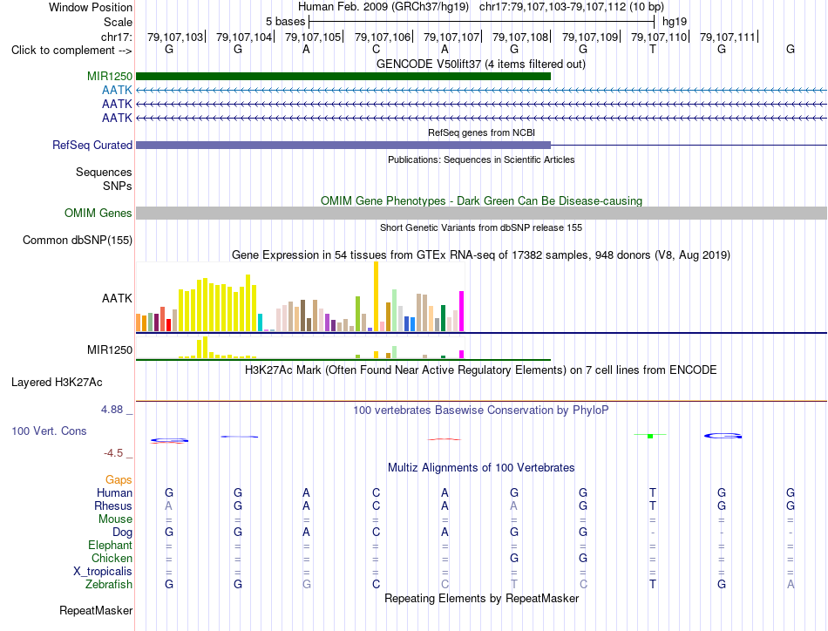Click 100 vertebrates Basewise Conservation PhyloP title

click(x=481, y=410)
